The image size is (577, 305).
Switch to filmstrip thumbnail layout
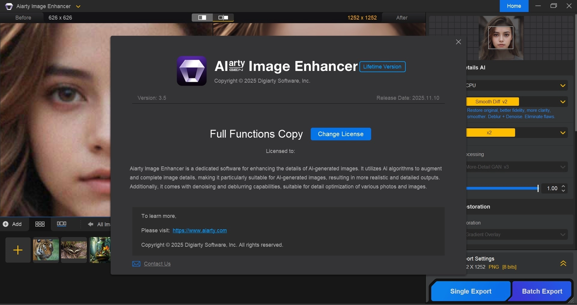click(62, 224)
